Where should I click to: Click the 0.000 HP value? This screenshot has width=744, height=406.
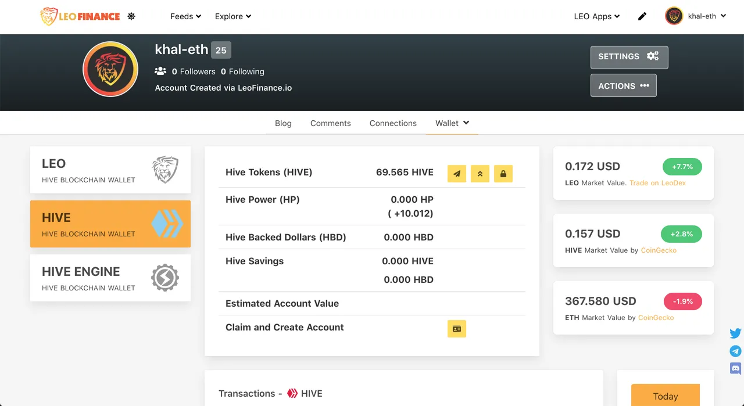[412, 199]
